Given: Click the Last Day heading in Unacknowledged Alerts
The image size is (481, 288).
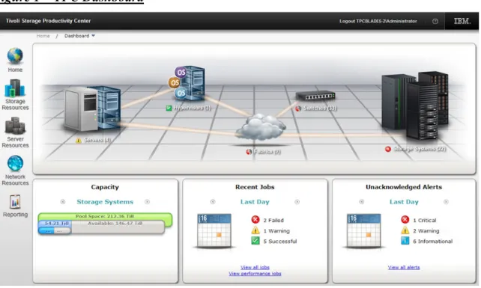Looking at the screenshot, I should [404, 202].
